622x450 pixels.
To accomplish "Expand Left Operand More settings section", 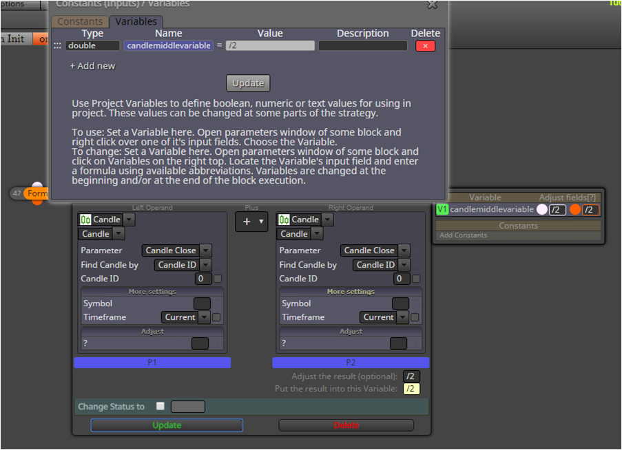I will pos(152,292).
